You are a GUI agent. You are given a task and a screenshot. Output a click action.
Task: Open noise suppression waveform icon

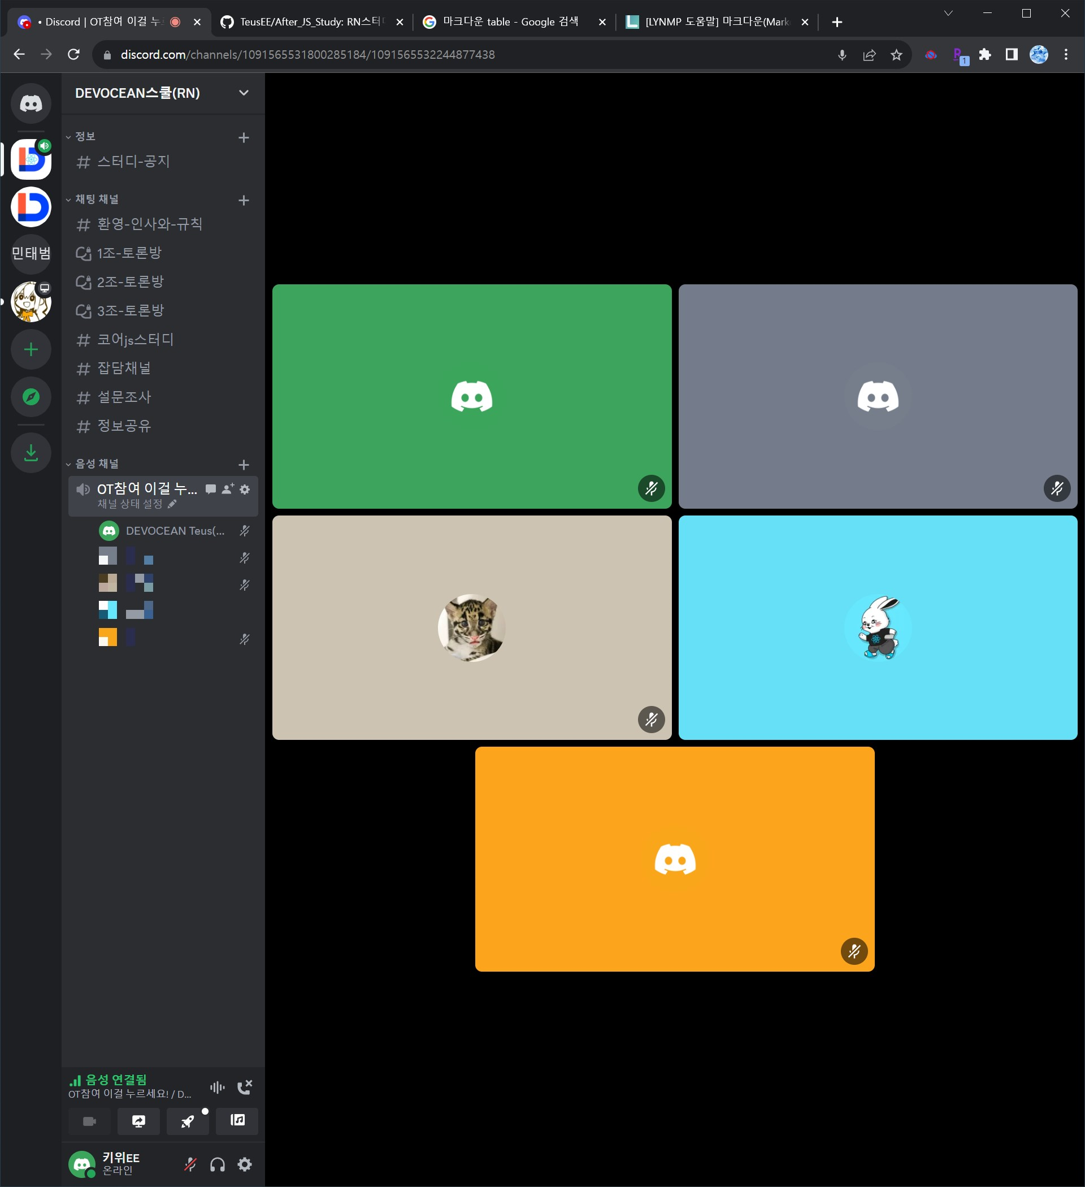(x=217, y=1087)
